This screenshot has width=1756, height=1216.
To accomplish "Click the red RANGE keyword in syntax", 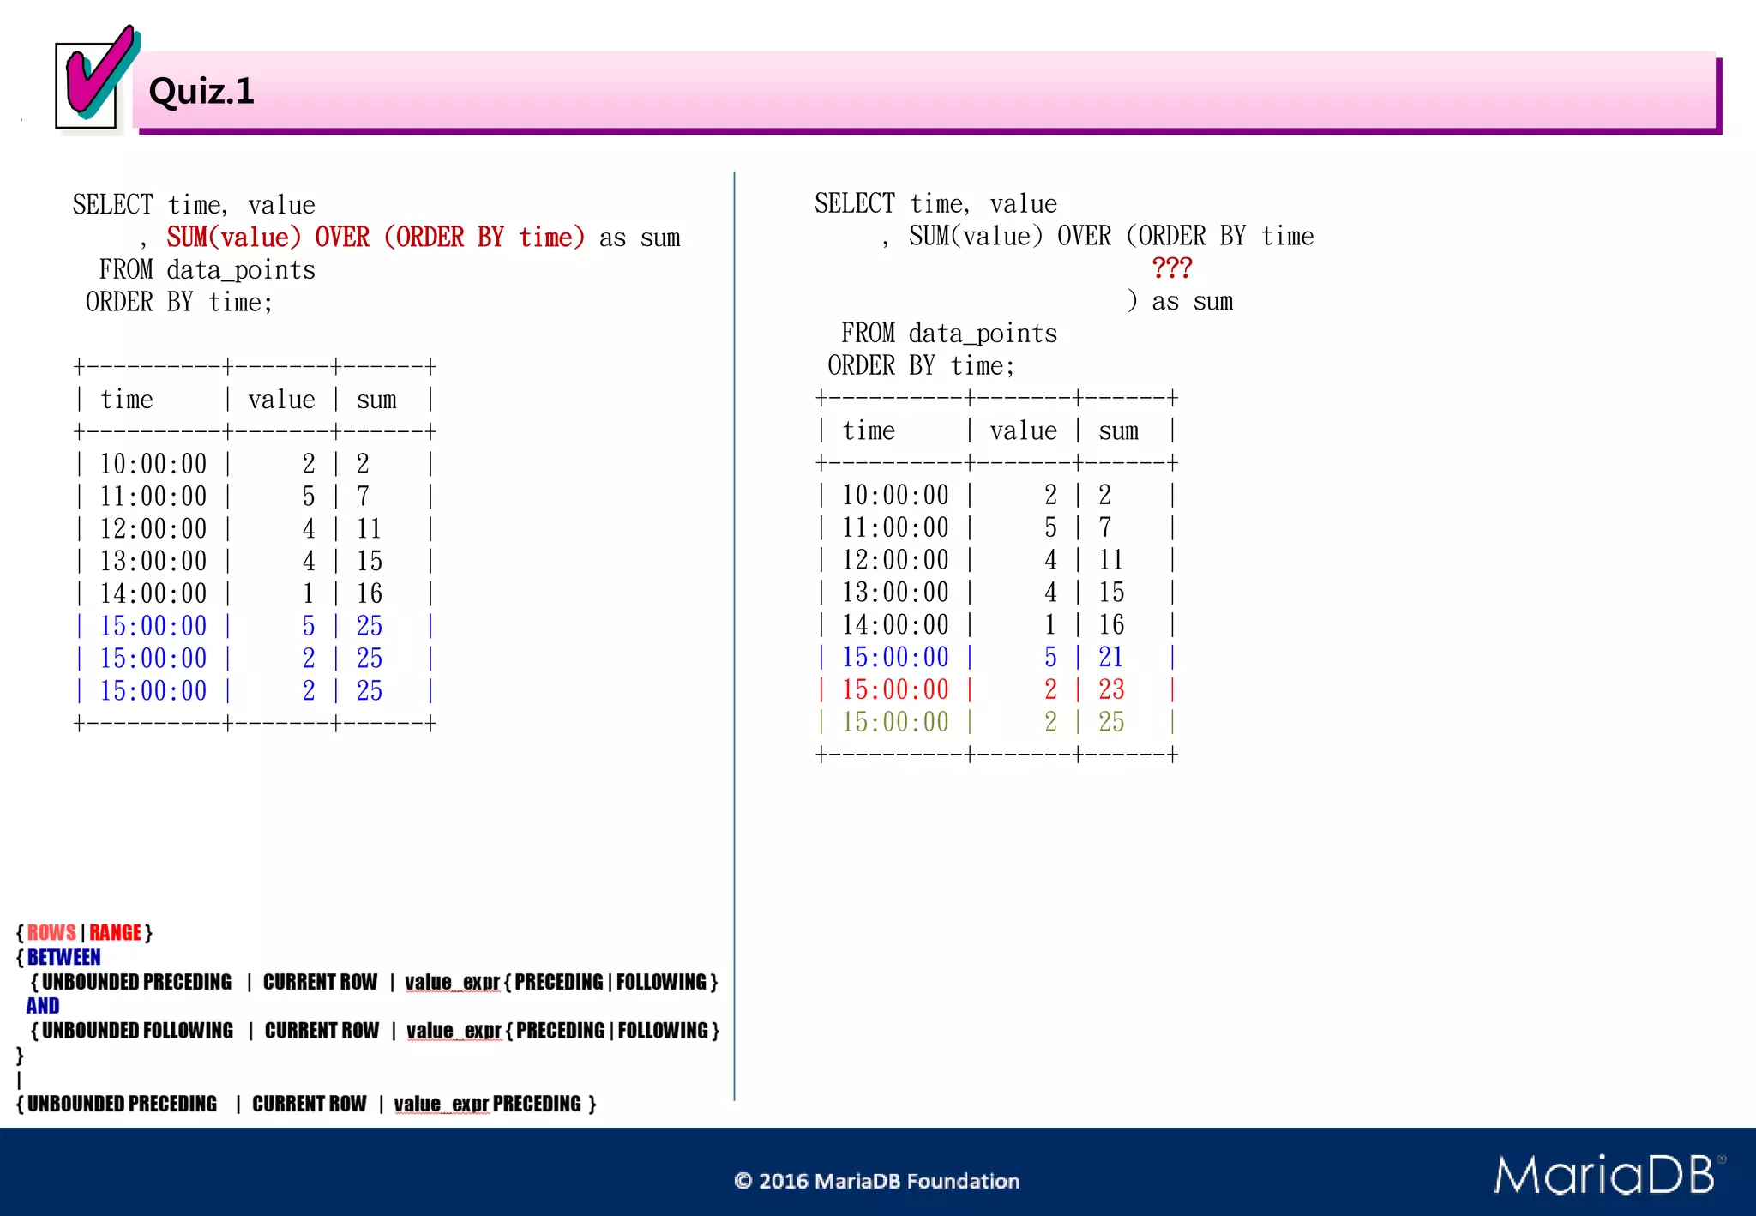I will [x=115, y=932].
